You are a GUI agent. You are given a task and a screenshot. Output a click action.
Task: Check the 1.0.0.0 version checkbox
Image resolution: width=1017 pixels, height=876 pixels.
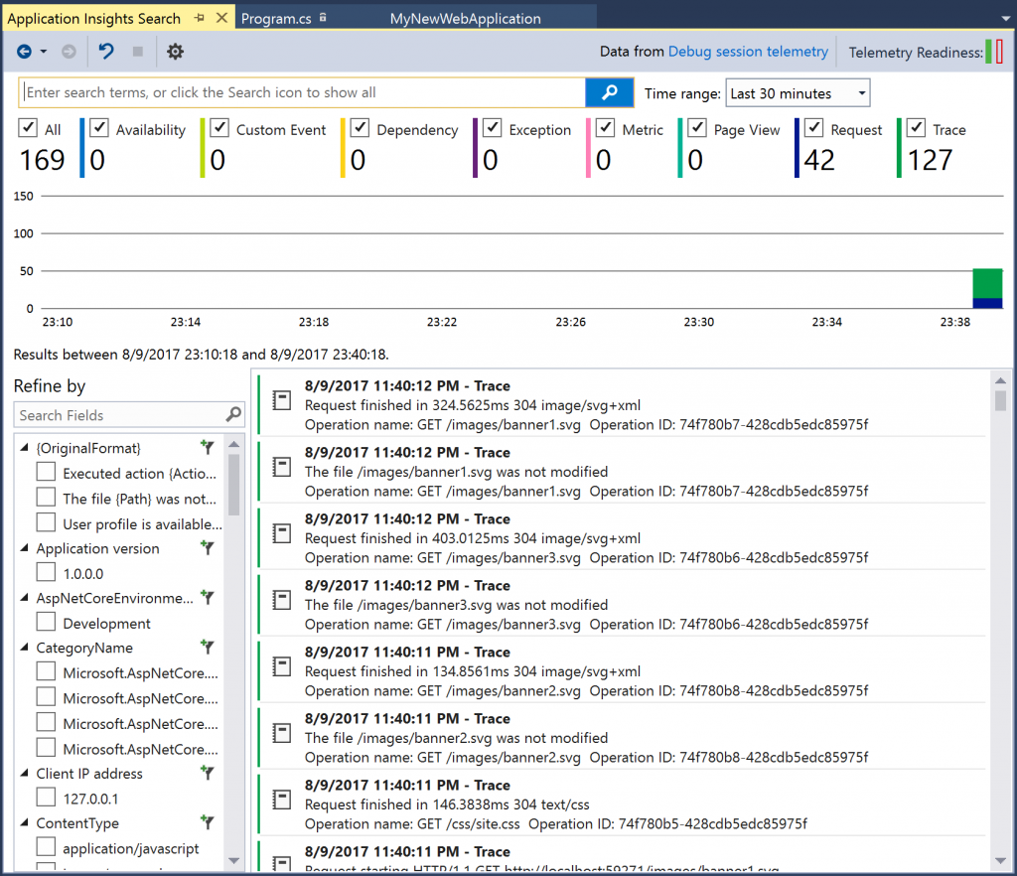tap(46, 572)
